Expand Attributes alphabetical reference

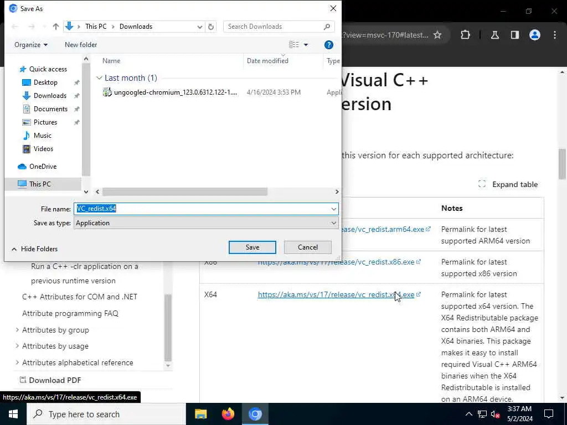coord(17,362)
